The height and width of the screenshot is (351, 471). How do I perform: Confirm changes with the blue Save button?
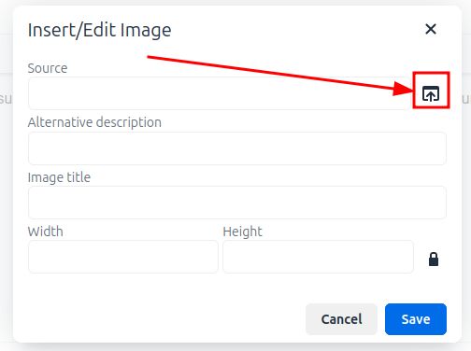tap(416, 319)
